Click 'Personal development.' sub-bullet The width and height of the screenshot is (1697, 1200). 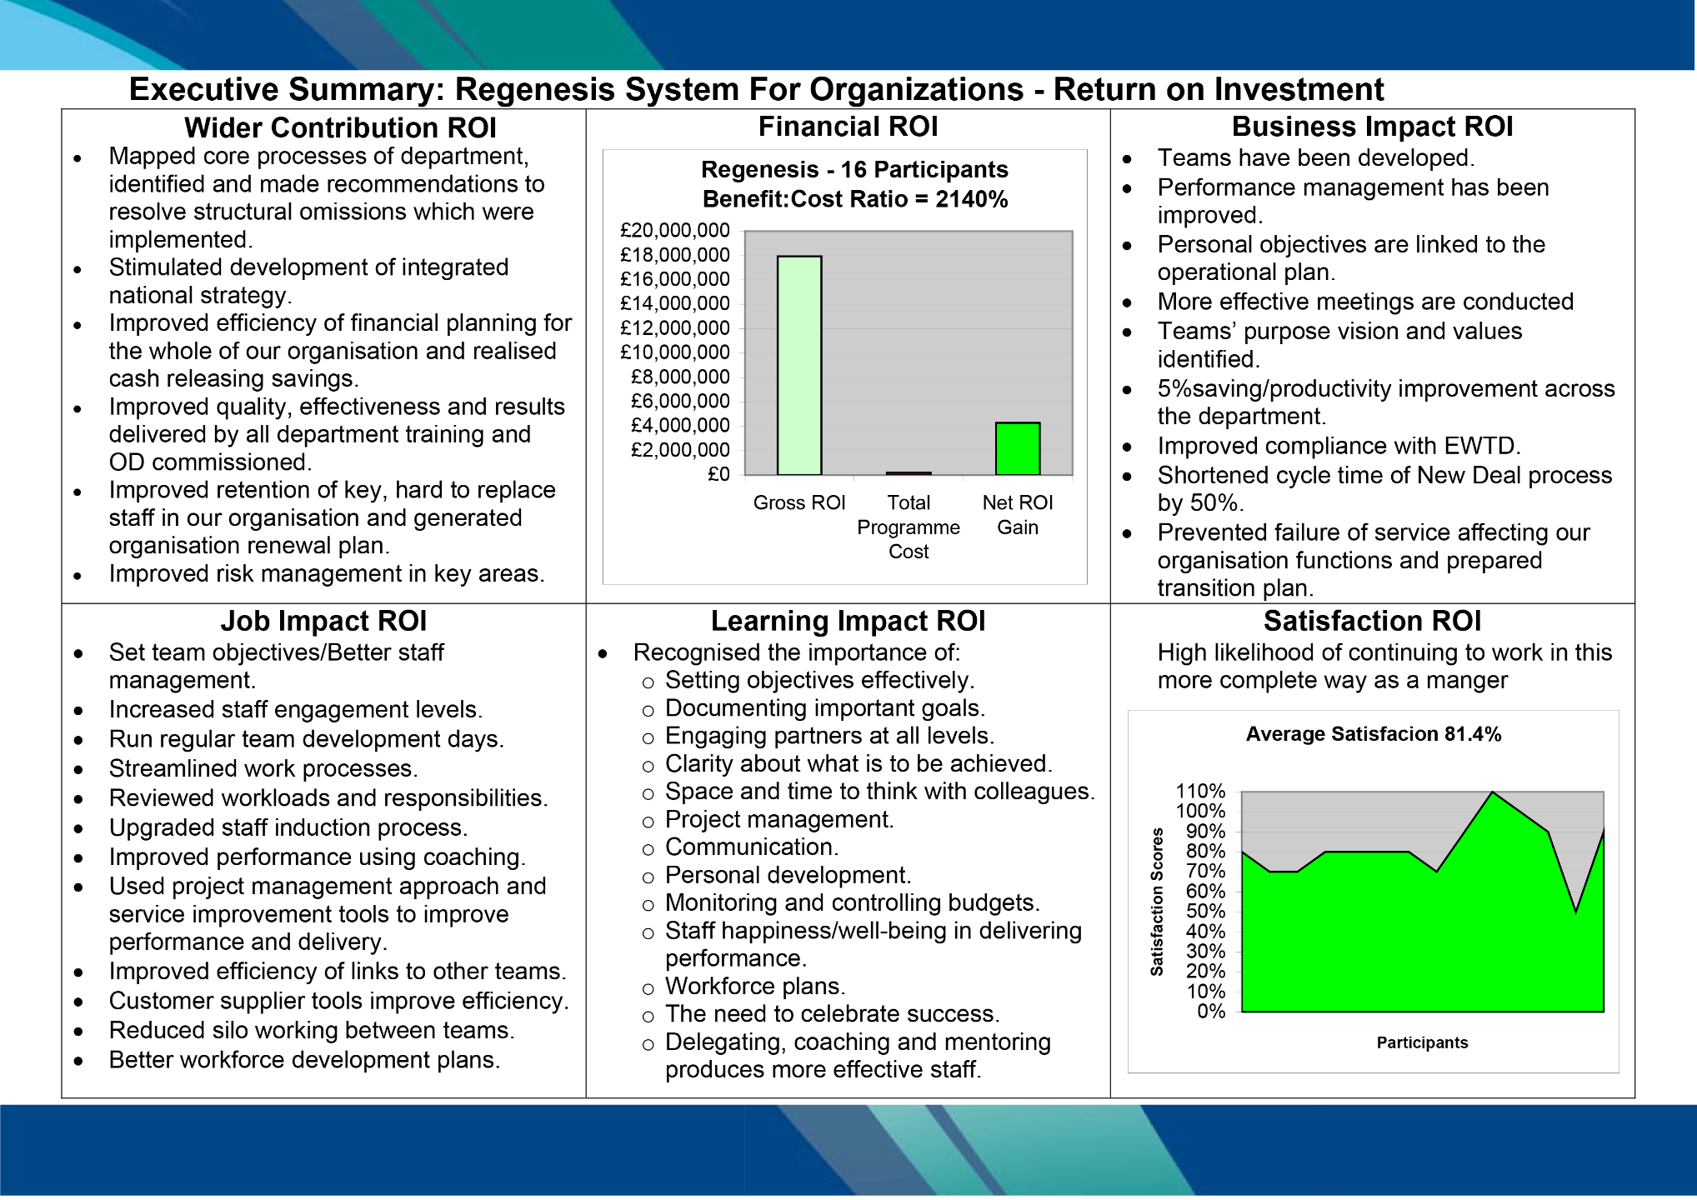(788, 876)
